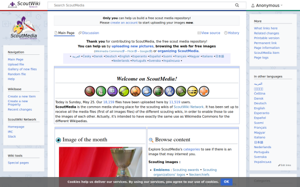Open Special pages under Wiki tools
Viewport: 300px width, 187px height.
click(18, 163)
